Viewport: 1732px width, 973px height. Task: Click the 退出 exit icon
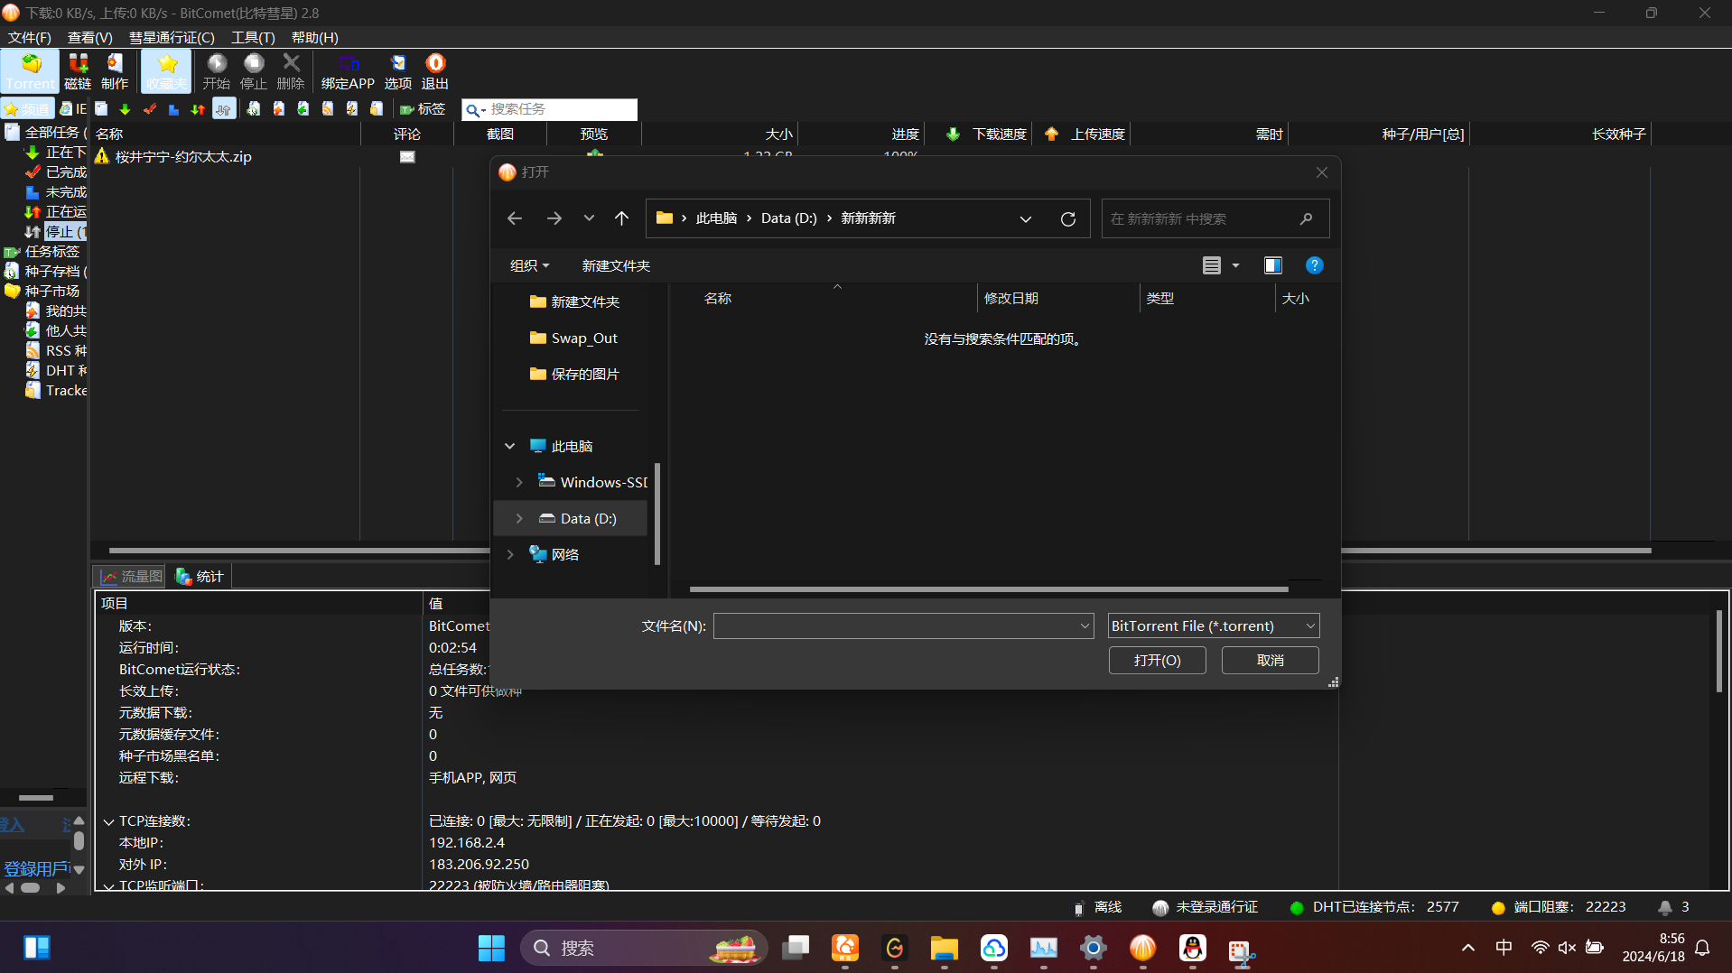435,70
